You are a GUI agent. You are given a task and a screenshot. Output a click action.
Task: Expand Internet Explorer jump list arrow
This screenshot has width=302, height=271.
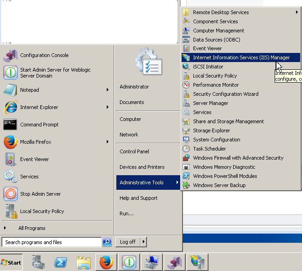click(108, 107)
